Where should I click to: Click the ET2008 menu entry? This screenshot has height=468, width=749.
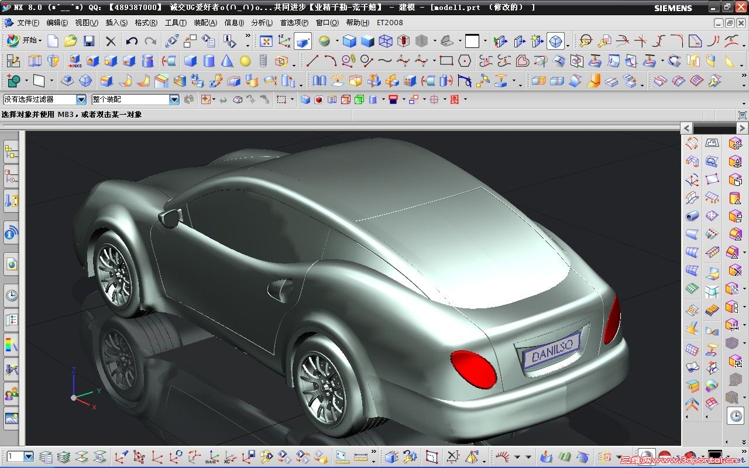click(390, 23)
